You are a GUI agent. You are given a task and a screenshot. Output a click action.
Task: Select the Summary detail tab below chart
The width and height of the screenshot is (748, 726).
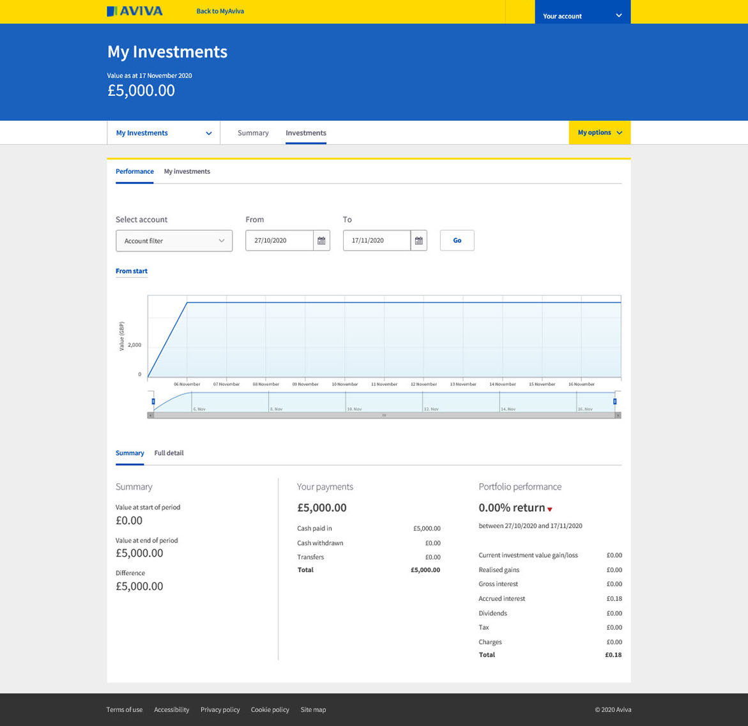[x=130, y=453]
